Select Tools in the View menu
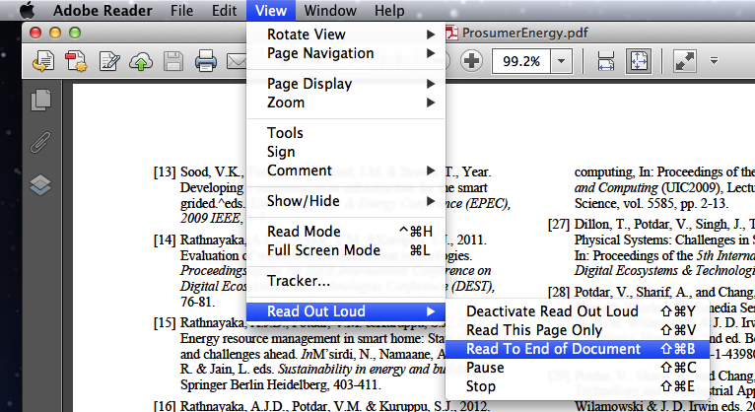755x412 pixels. (346, 133)
